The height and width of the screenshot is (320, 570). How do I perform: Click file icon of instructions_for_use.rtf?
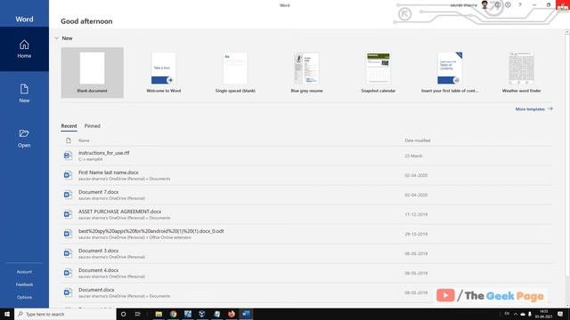point(68,156)
